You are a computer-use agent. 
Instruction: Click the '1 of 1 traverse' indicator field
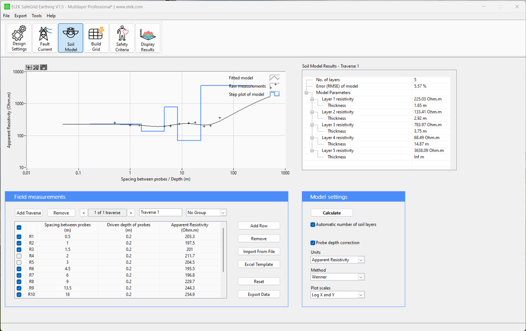click(x=107, y=213)
